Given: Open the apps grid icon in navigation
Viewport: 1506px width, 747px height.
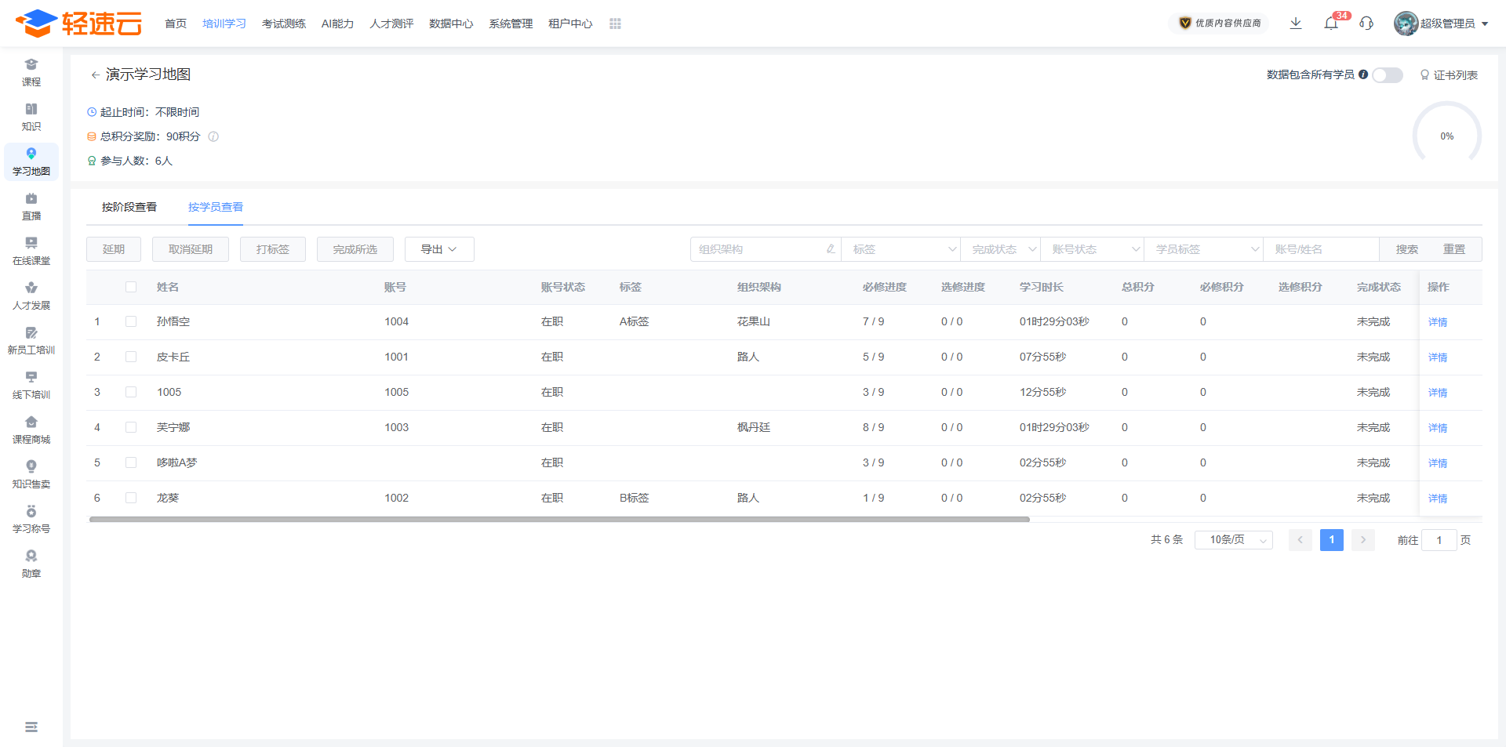Looking at the screenshot, I should [615, 24].
